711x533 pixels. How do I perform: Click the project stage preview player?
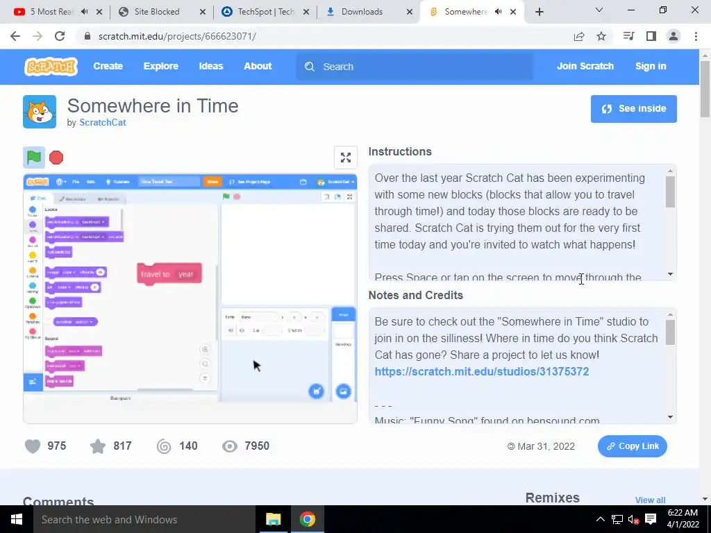(190, 298)
